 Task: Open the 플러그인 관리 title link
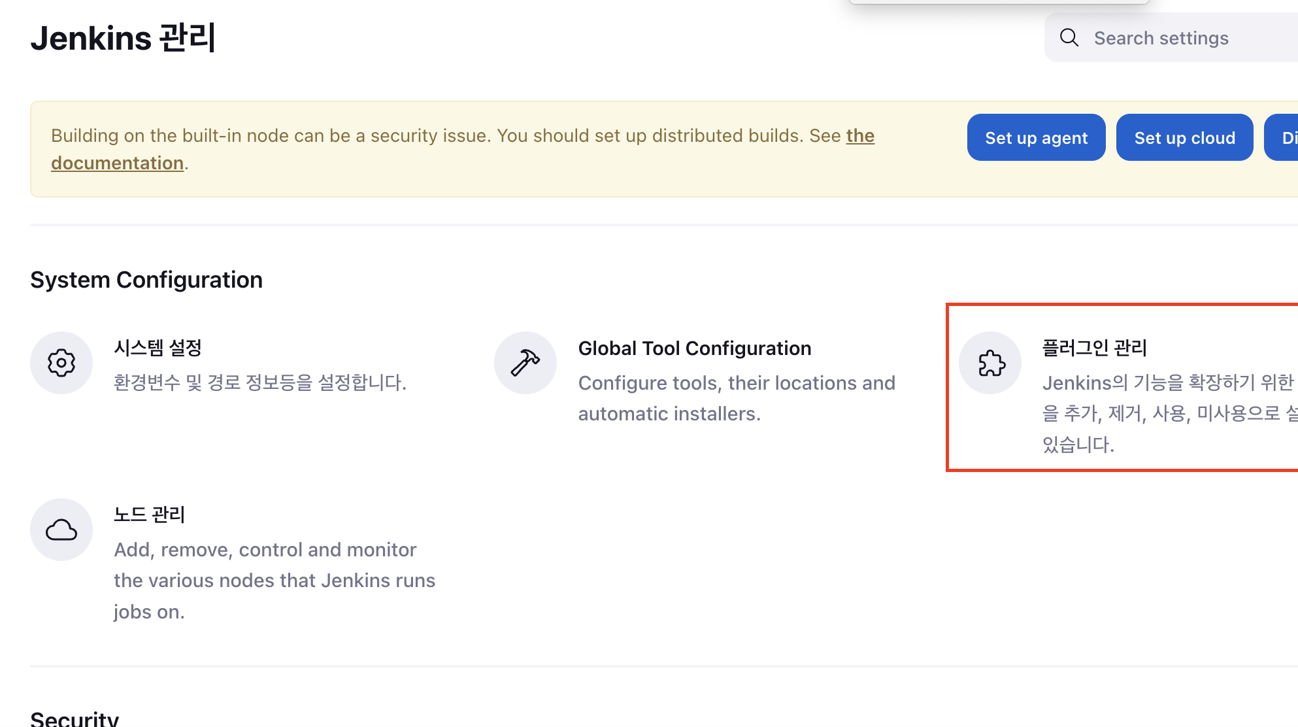pos(1094,348)
